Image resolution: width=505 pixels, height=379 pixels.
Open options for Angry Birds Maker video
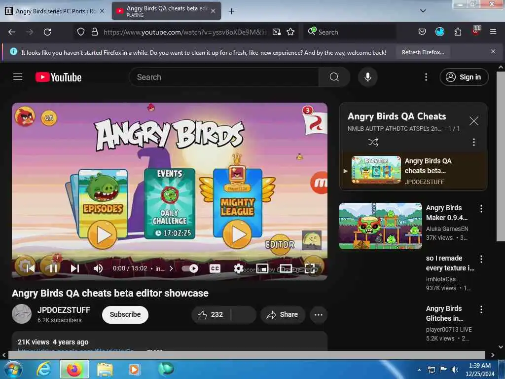[x=481, y=209]
